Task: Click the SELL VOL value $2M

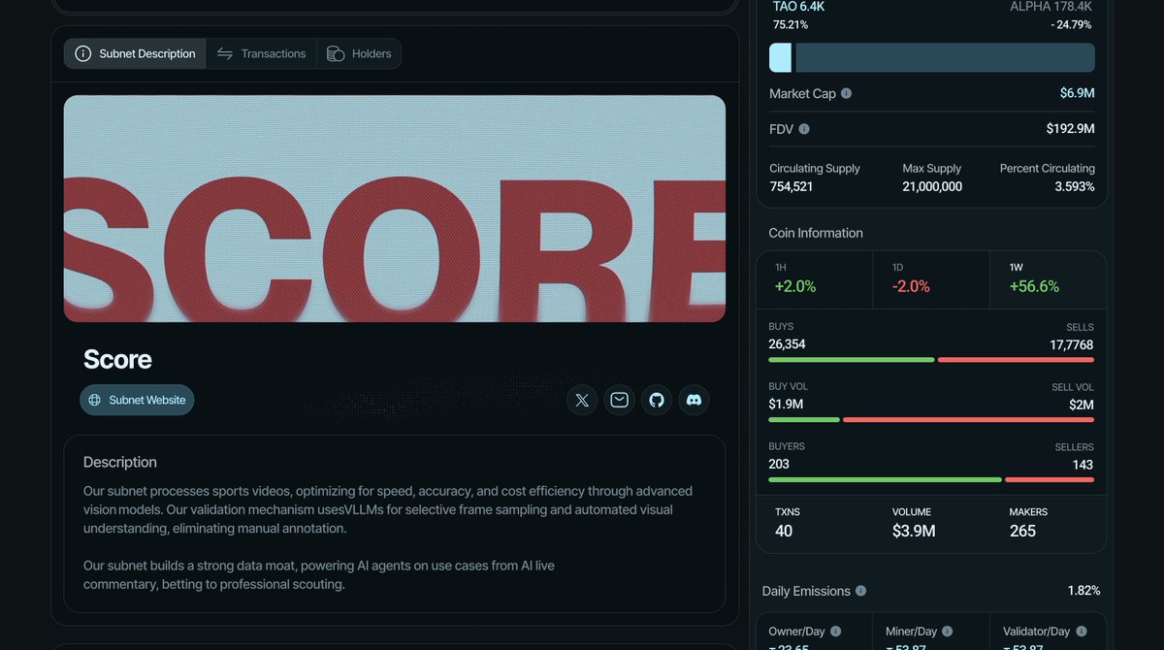Action: [x=1081, y=405]
